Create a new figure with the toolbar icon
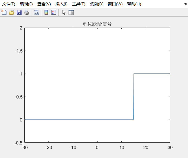188x158 pixels. coord(4,12)
